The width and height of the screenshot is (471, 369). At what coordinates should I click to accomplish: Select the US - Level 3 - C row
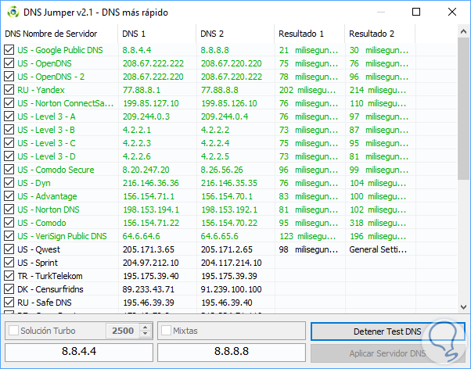229,143
